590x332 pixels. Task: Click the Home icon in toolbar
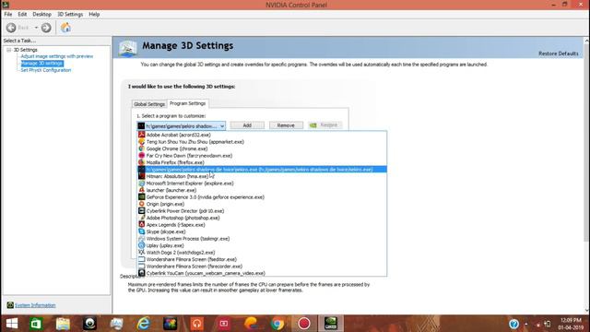(65, 28)
